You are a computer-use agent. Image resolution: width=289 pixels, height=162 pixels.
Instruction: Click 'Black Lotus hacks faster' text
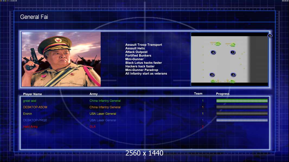[144, 63]
